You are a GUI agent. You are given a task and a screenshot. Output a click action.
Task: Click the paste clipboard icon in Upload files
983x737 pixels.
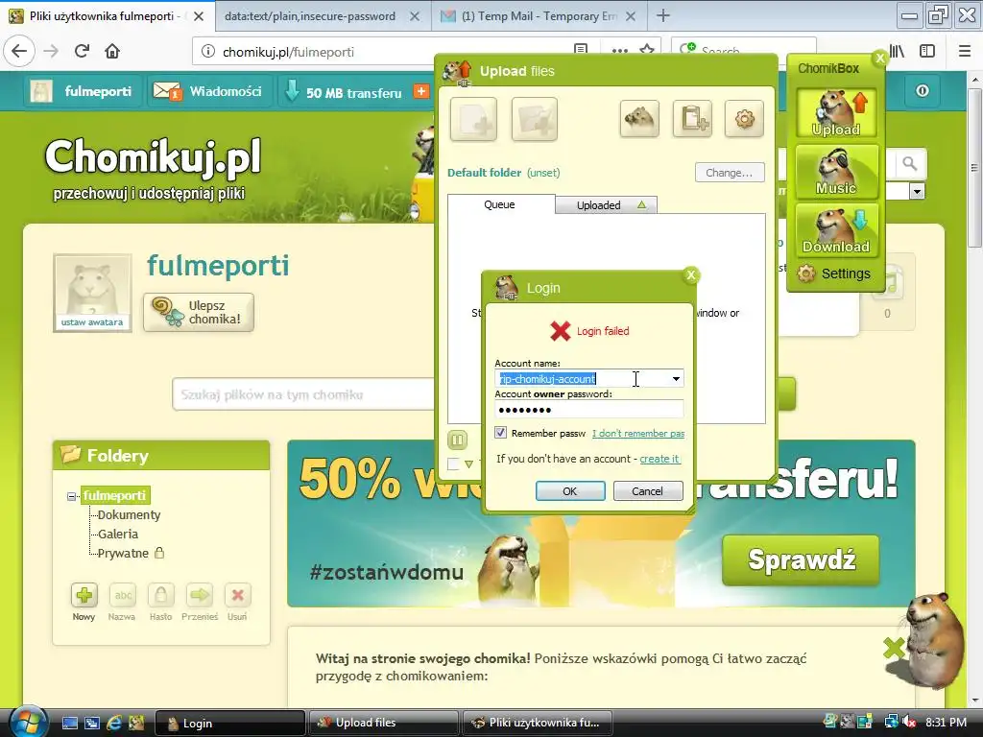click(x=692, y=118)
